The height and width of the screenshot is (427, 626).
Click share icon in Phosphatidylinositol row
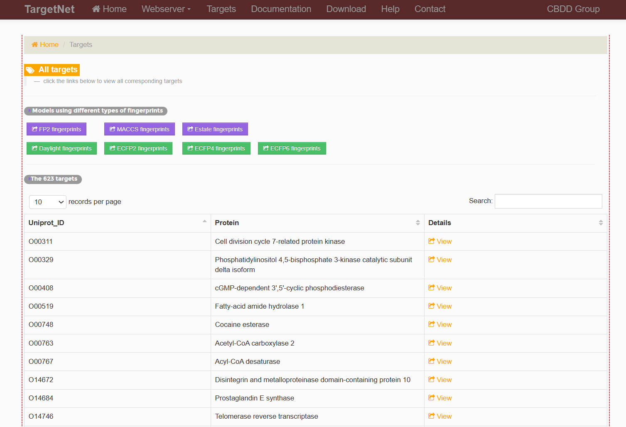432,260
